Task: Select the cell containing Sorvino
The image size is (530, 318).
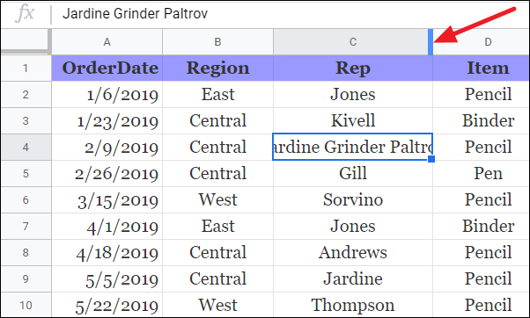Action: click(353, 199)
